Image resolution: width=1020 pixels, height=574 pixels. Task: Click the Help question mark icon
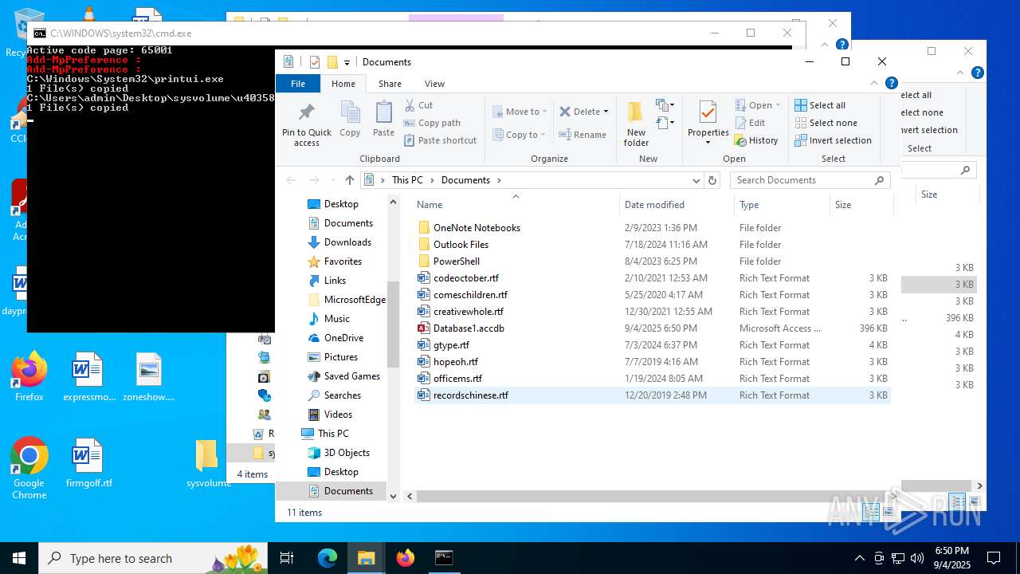[x=892, y=83]
